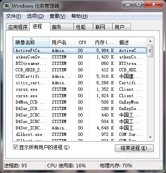The height and width of the screenshot is (173, 166).
Task: Select dllhost.exe using 972 K
Action: (80, 134)
